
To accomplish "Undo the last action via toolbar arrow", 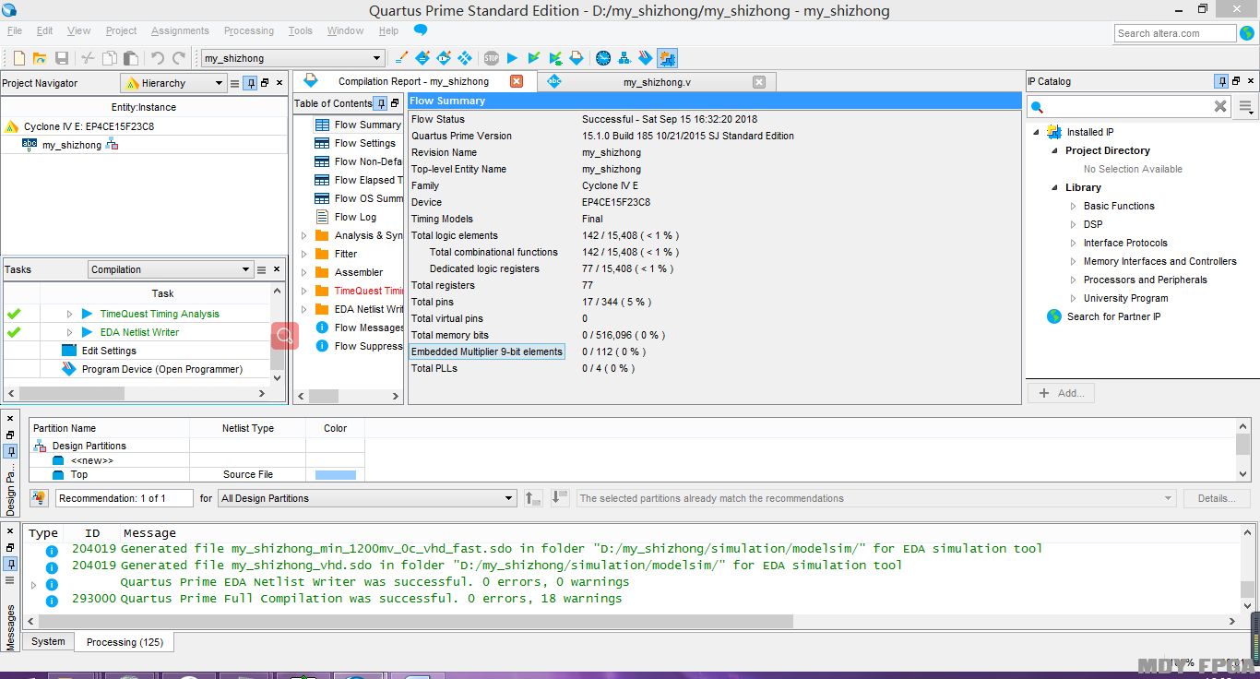I will [158, 58].
